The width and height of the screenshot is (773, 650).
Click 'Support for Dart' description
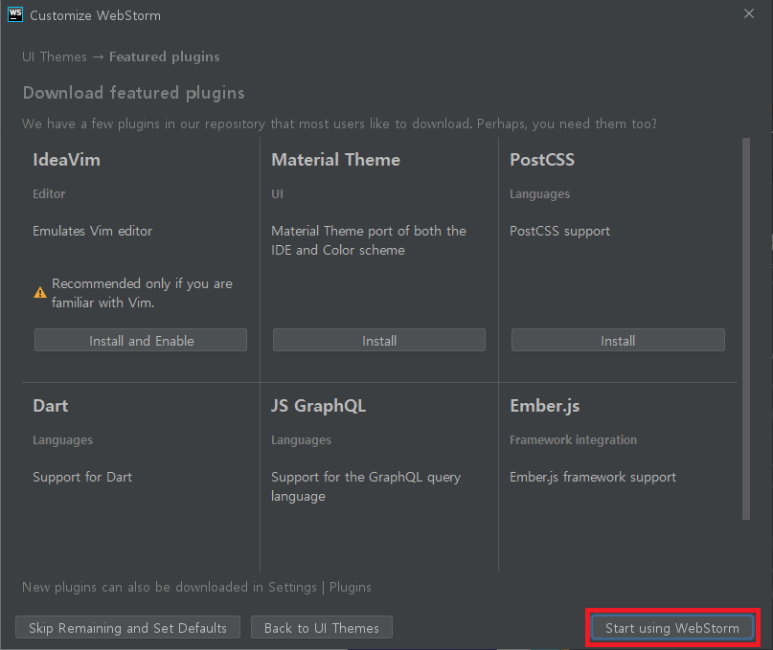pyautogui.click(x=82, y=477)
